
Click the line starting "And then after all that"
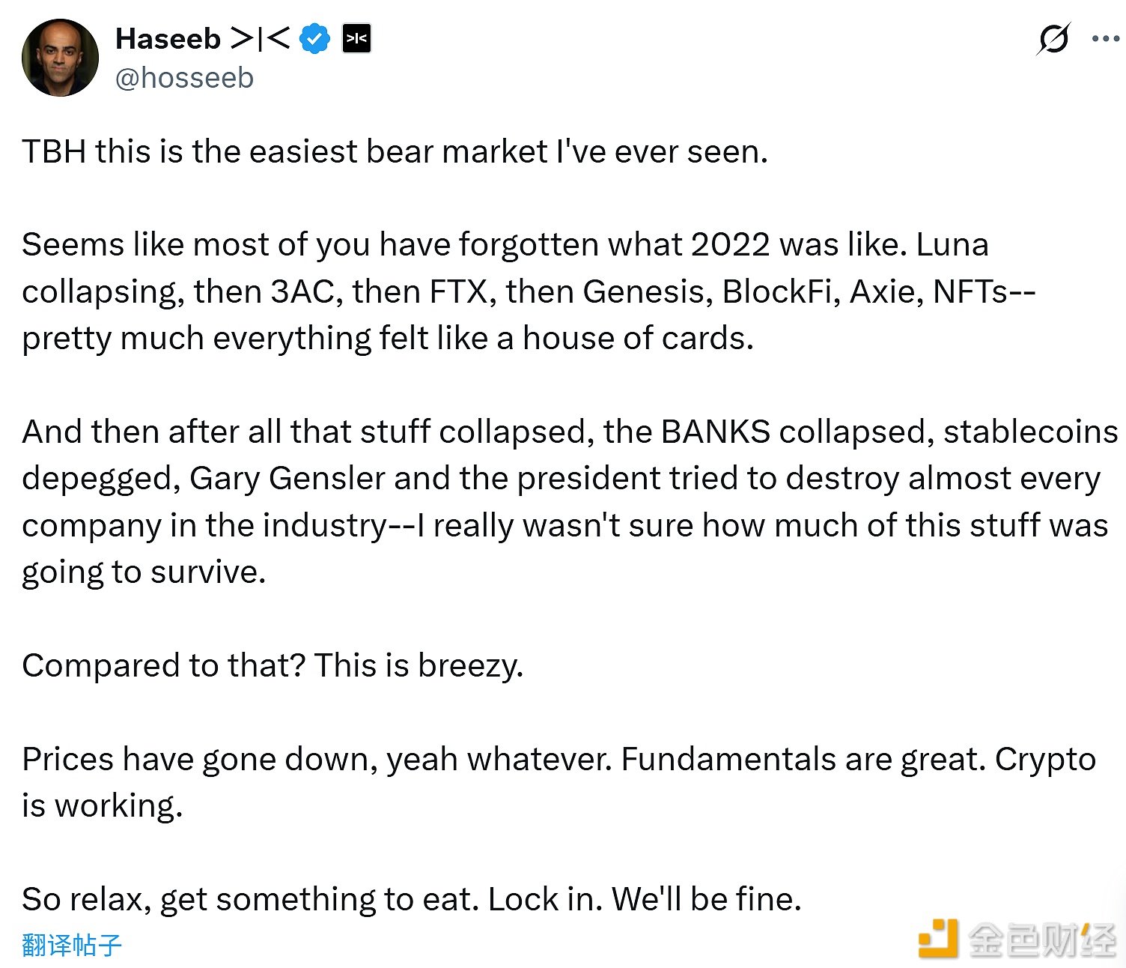[569, 432]
